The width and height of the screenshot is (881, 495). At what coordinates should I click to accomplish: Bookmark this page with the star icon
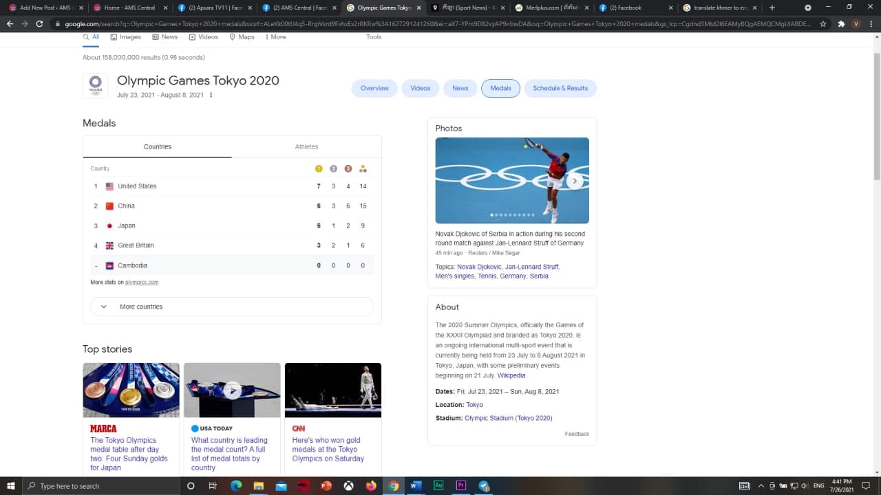pos(823,23)
